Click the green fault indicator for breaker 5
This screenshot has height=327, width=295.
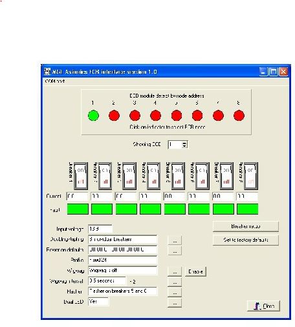pos(175,209)
